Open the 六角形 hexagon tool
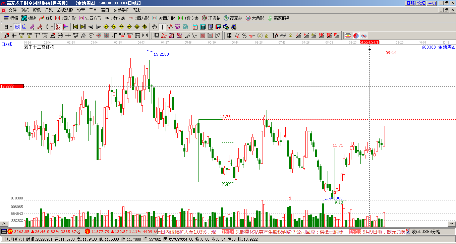This screenshot has width=456, height=244. 255,18
